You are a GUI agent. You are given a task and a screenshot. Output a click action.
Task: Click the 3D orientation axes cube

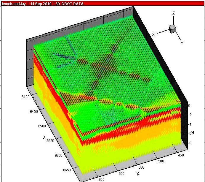[x=172, y=29]
